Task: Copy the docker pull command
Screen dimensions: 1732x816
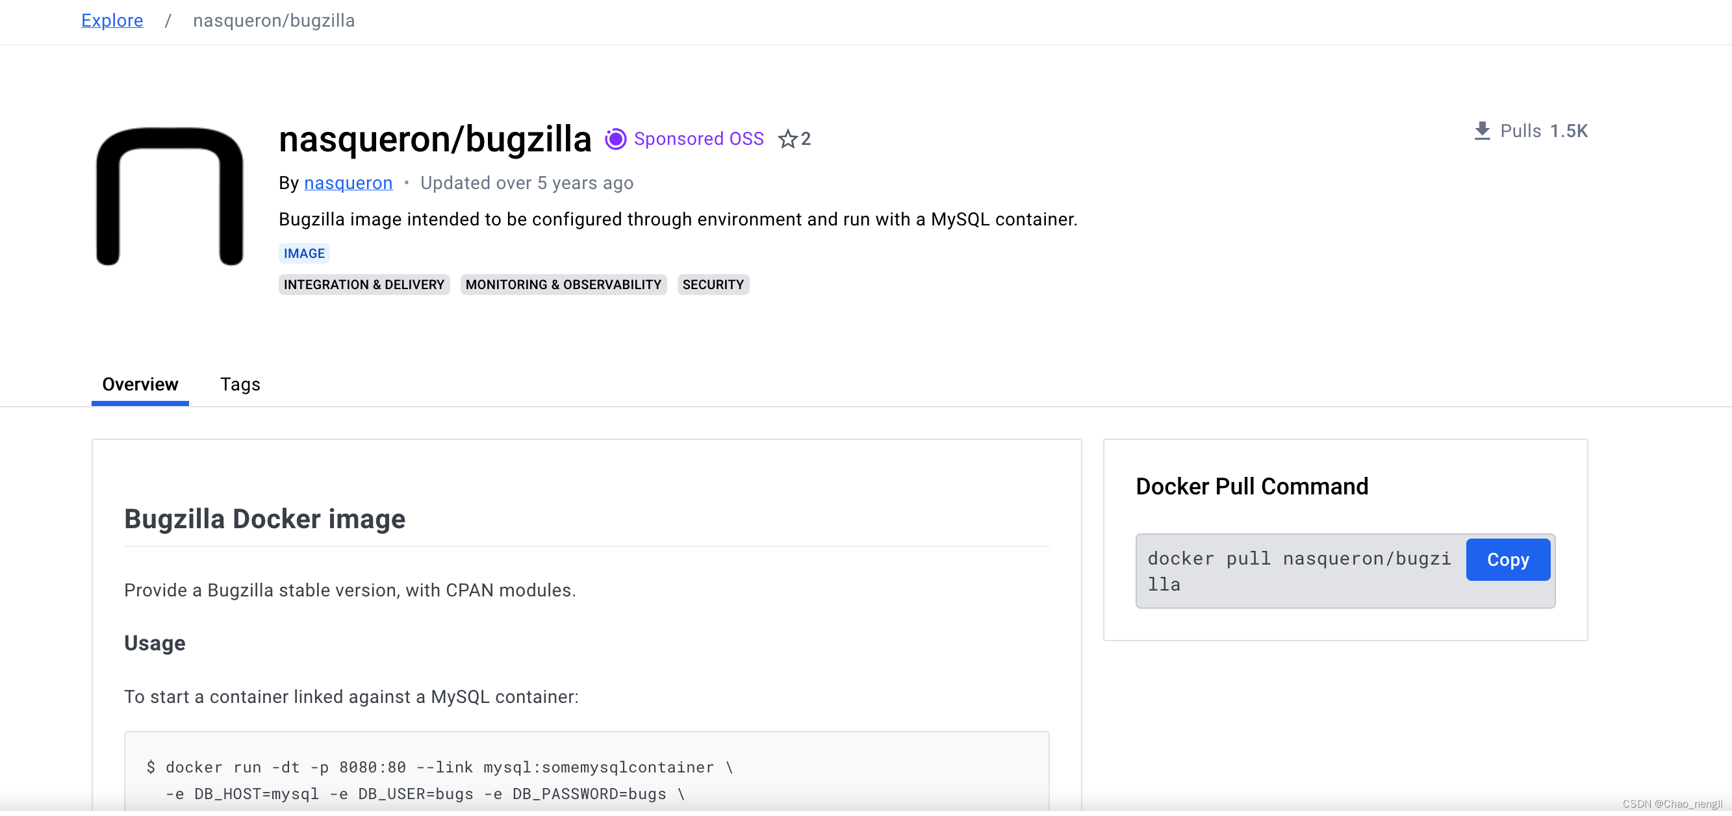Action: (1508, 560)
